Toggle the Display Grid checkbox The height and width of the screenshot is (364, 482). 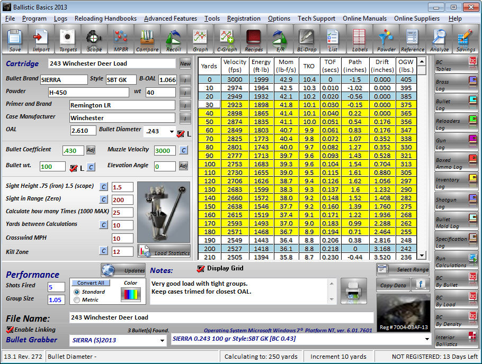click(201, 268)
